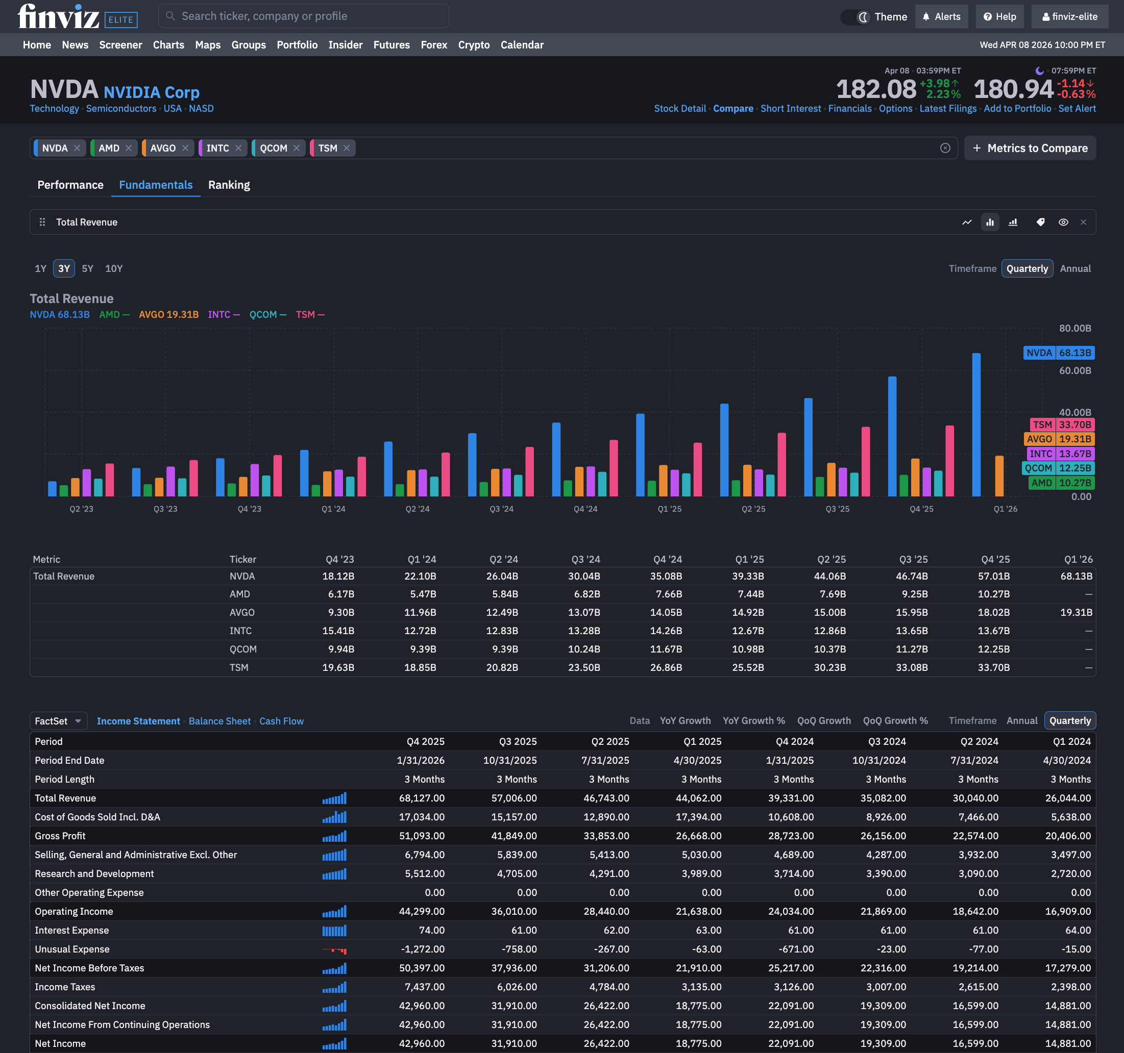The height and width of the screenshot is (1053, 1124).
Task: Remove the AMD ticker chip
Action: point(128,148)
